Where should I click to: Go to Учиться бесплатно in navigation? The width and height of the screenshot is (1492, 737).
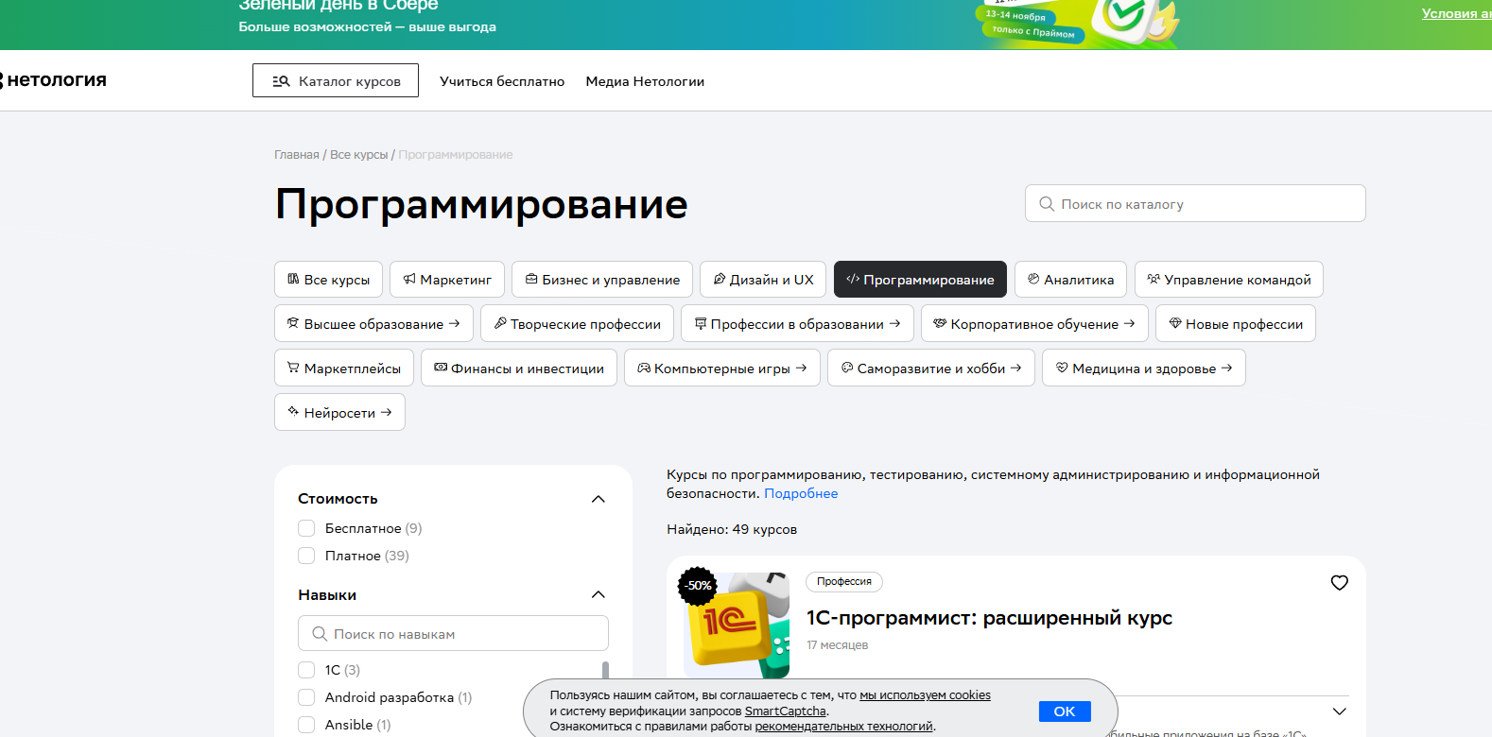(x=502, y=81)
